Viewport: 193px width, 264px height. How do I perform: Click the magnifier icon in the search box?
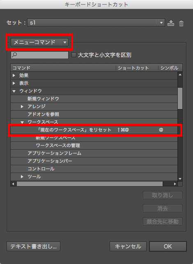click(15, 55)
